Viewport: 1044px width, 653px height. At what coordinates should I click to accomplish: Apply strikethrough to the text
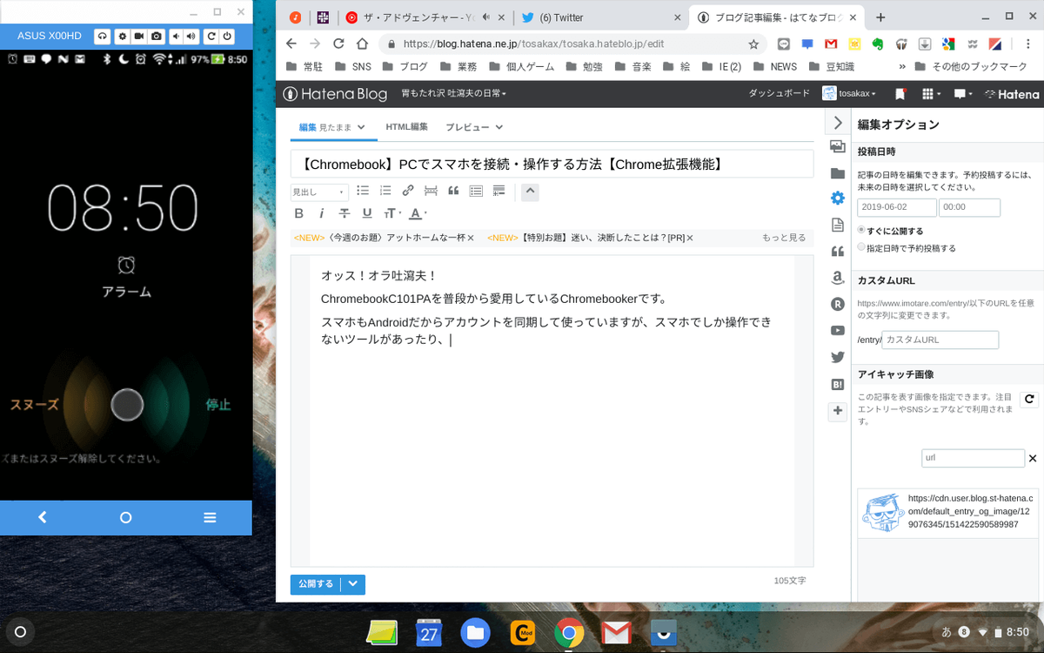[x=345, y=213]
